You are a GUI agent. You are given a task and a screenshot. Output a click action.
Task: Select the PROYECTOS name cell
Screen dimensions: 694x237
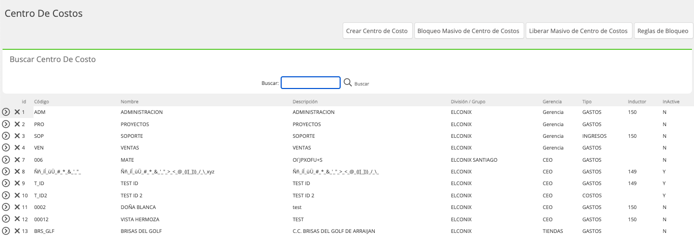coord(134,124)
